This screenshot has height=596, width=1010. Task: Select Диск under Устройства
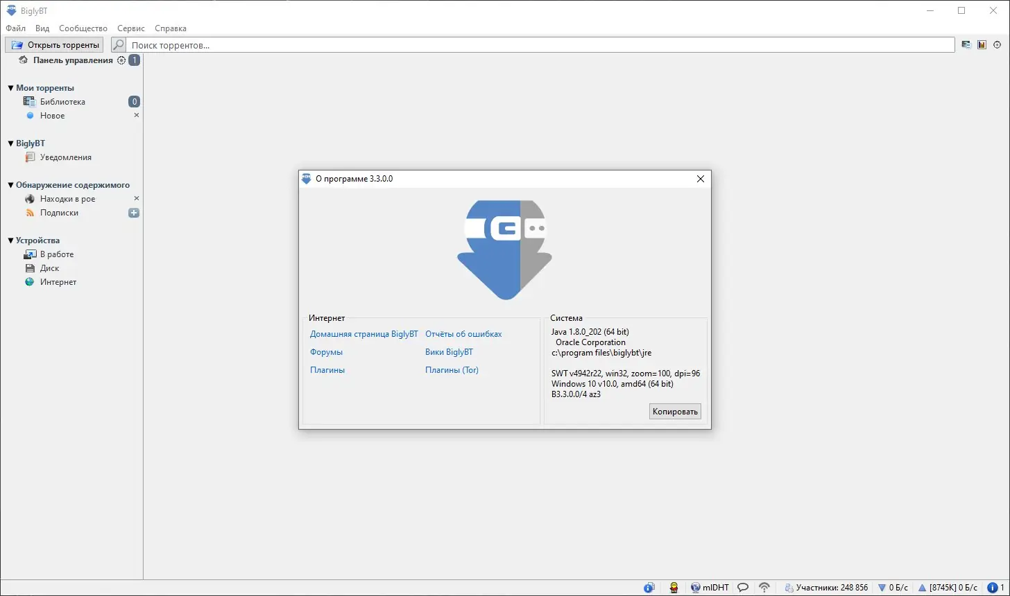pos(49,268)
